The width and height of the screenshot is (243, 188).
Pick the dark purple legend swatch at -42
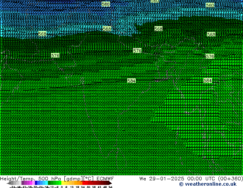click(23, 183)
